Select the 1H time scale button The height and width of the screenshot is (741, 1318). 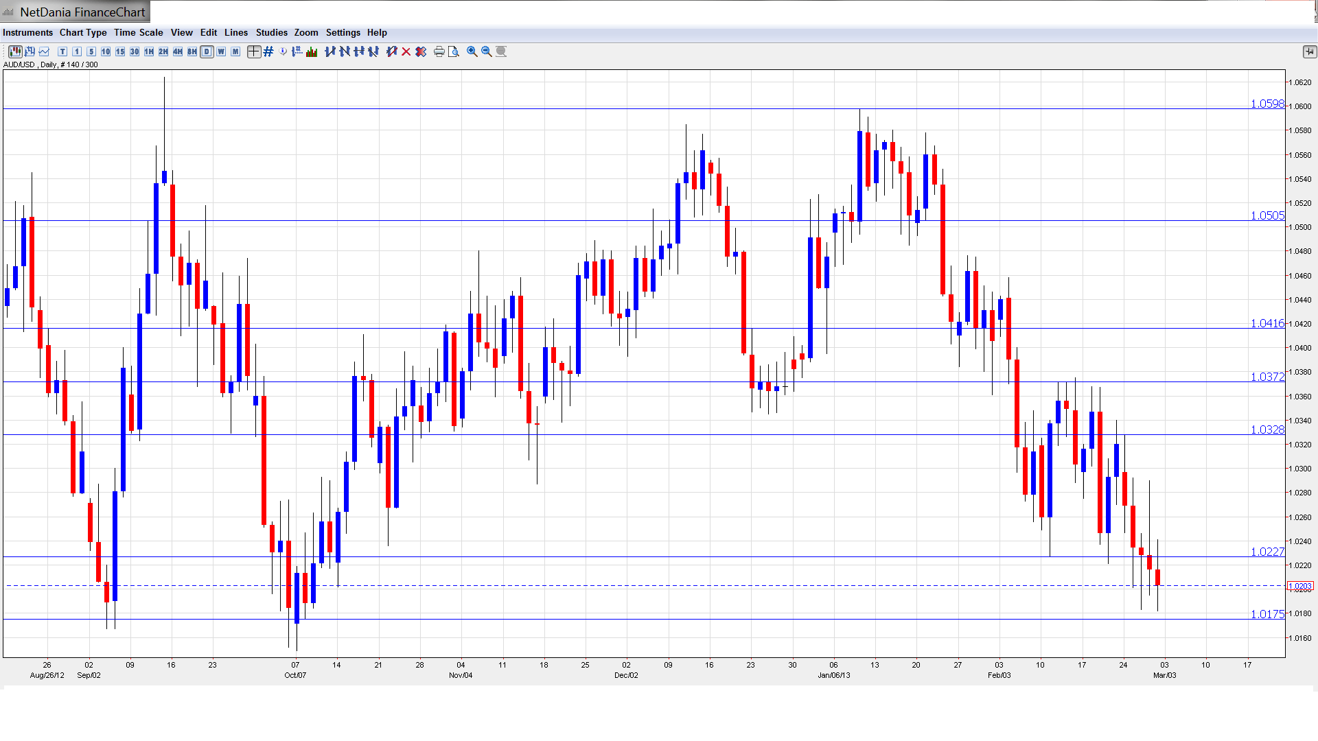(x=149, y=51)
